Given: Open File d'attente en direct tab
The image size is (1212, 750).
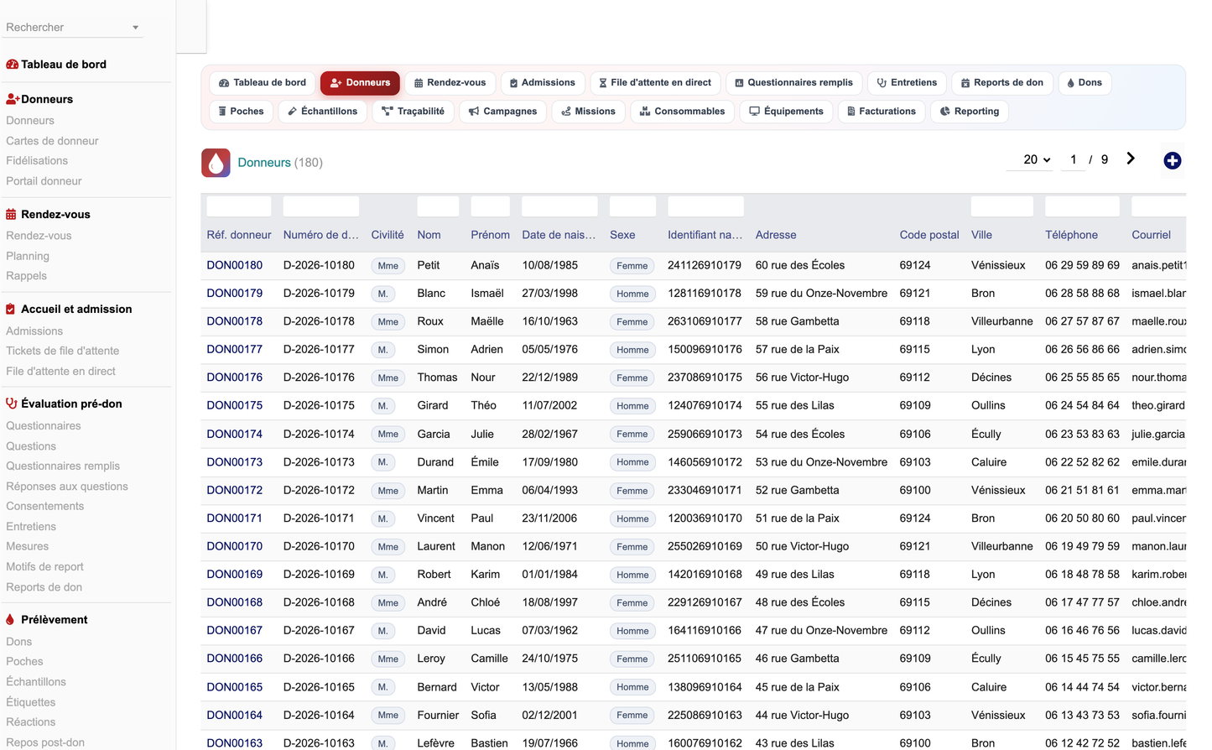Looking at the screenshot, I should (655, 83).
